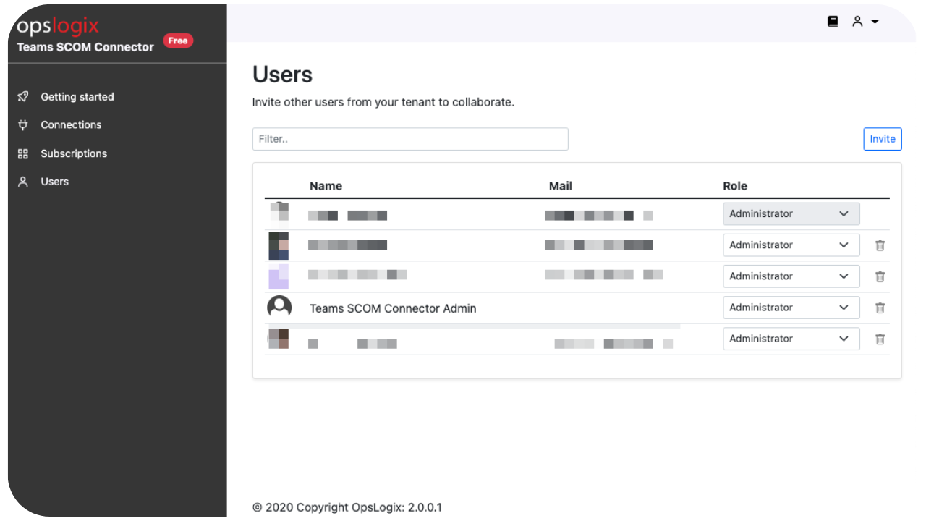Open Getting started from the sidebar
Viewport: 926px width, 521px height.
tap(77, 97)
